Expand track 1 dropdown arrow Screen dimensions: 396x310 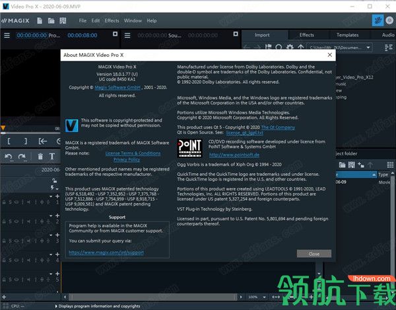51,196
